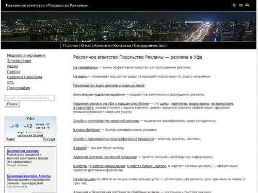The height and width of the screenshot is (193, 258).
Task: Open Наружная реклама sidebar link
Action: click(x=25, y=77)
